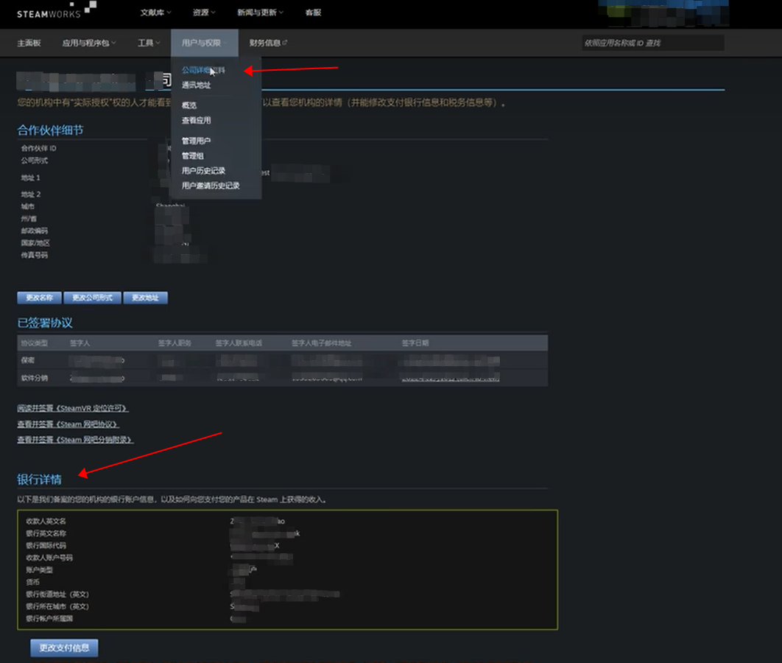The image size is (782, 663).
Task: Select 管理用户 menu entry
Action: click(x=196, y=141)
